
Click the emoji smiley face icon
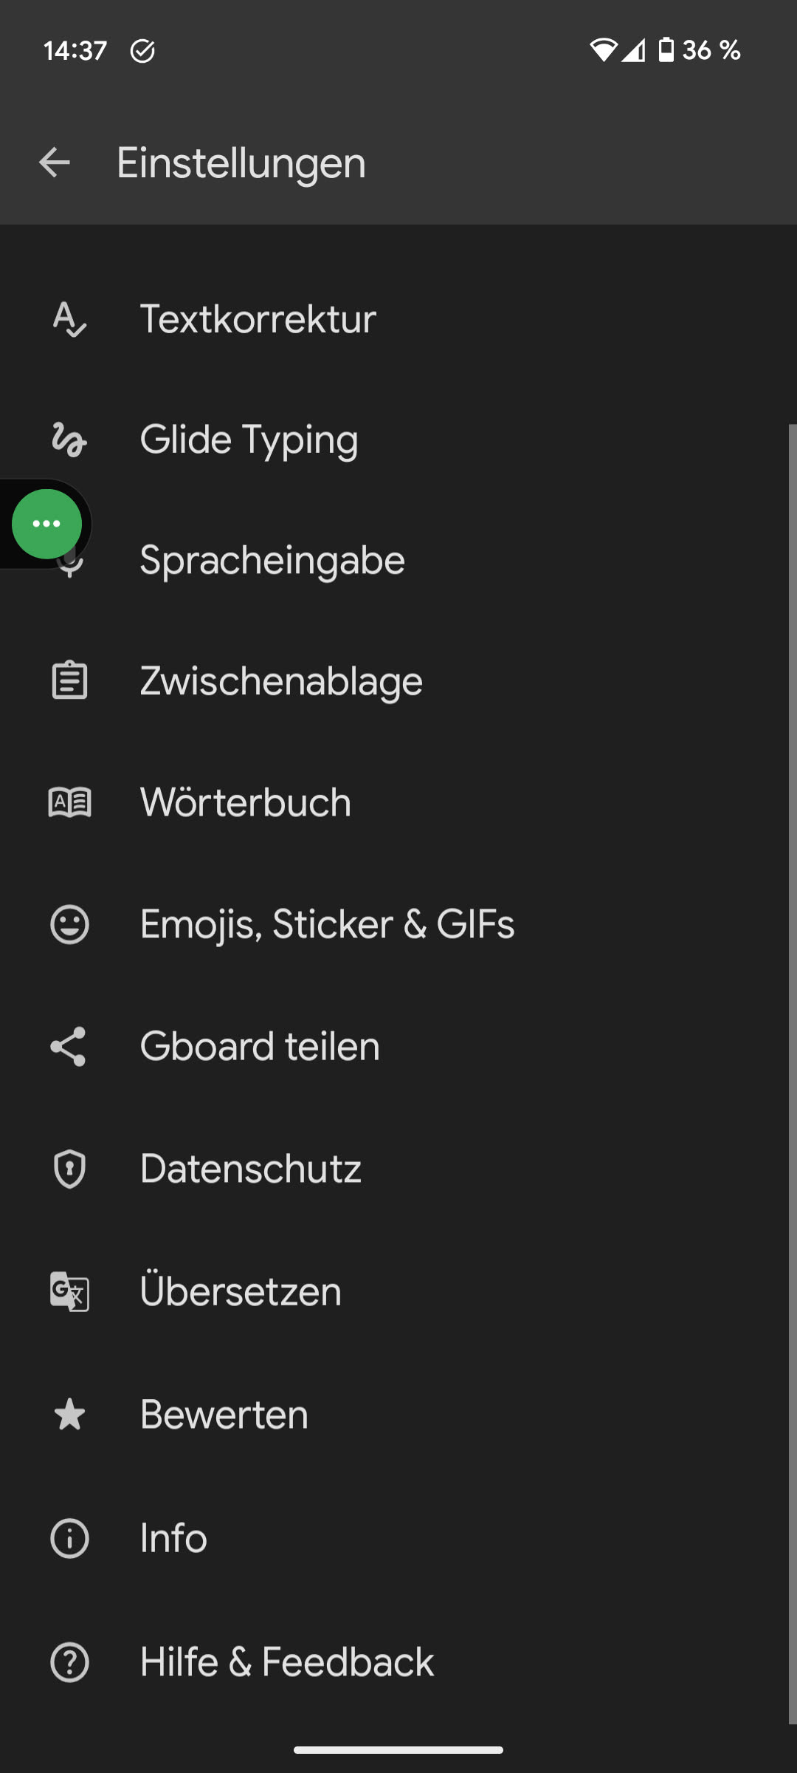click(x=69, y=924)
